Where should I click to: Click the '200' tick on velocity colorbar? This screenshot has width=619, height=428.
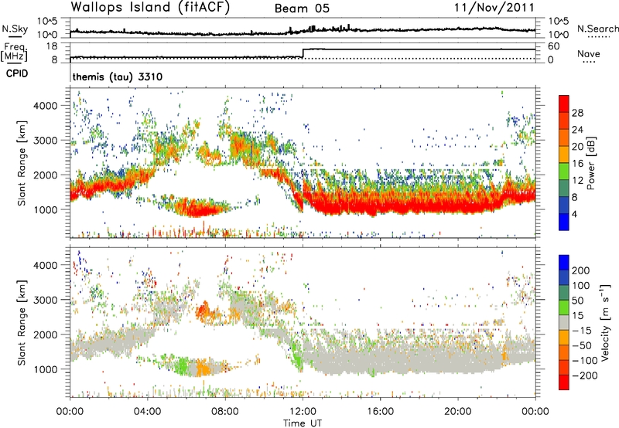tap(581, 270)
